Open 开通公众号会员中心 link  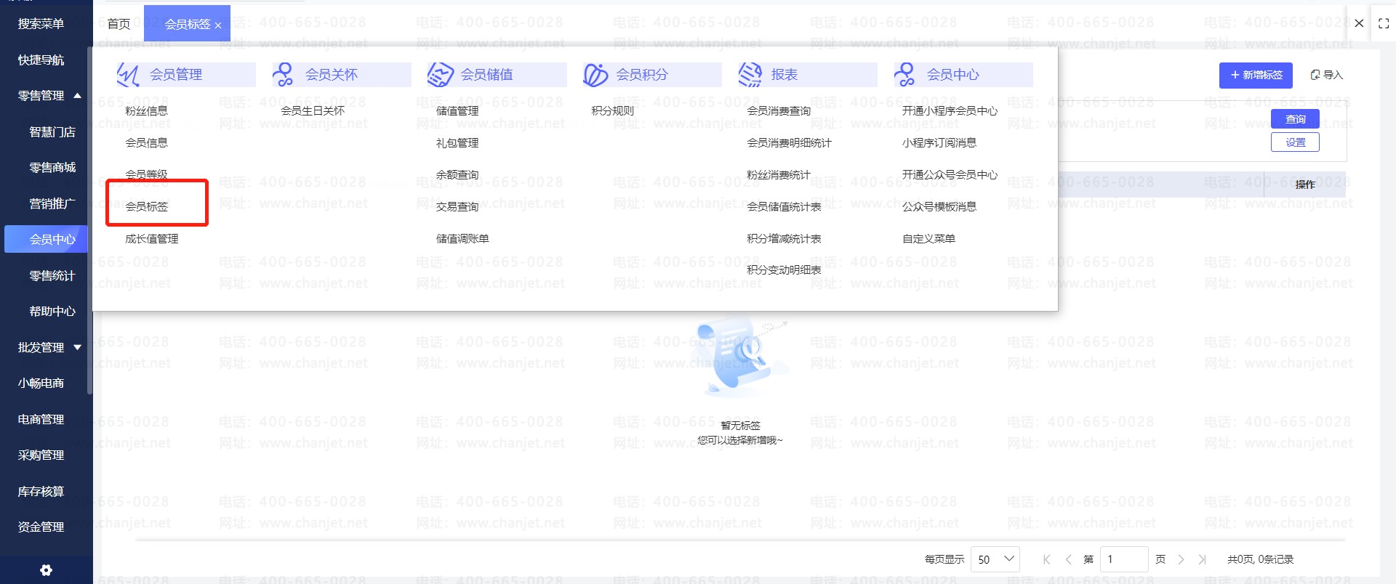click(x=950, y=175)
